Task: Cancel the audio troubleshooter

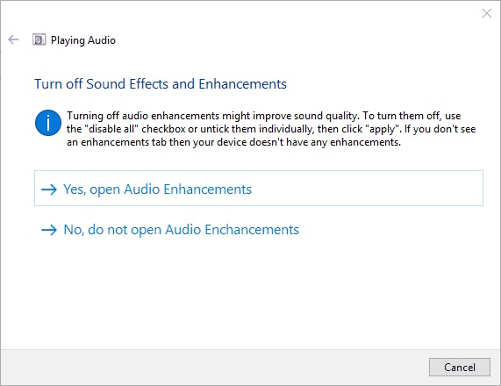Action: tap(460, 368)
